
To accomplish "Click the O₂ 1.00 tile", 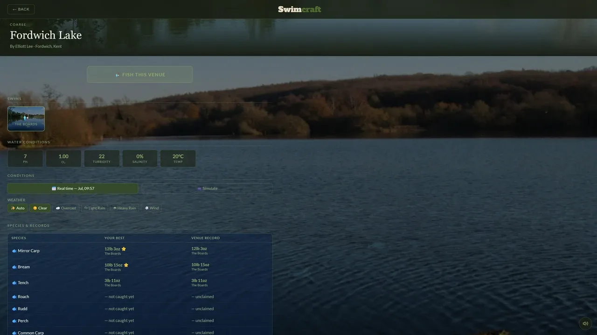I will pos(63,158).
